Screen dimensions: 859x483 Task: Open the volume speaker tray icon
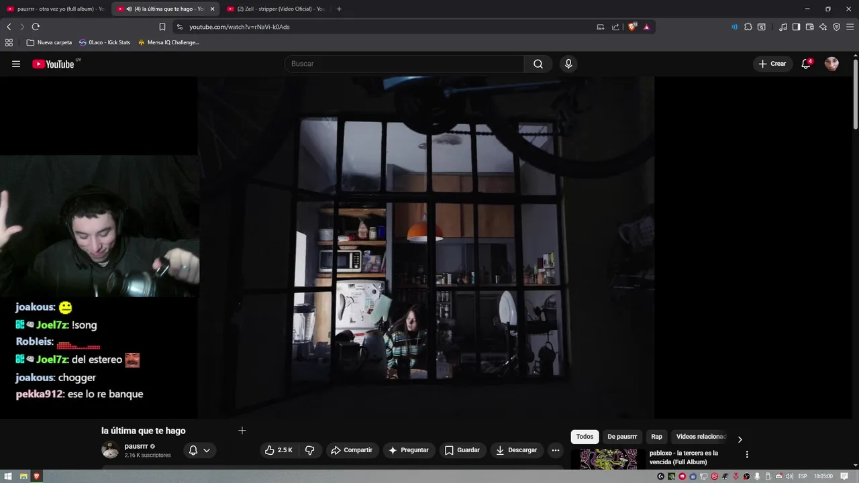(x=789, y=476)
